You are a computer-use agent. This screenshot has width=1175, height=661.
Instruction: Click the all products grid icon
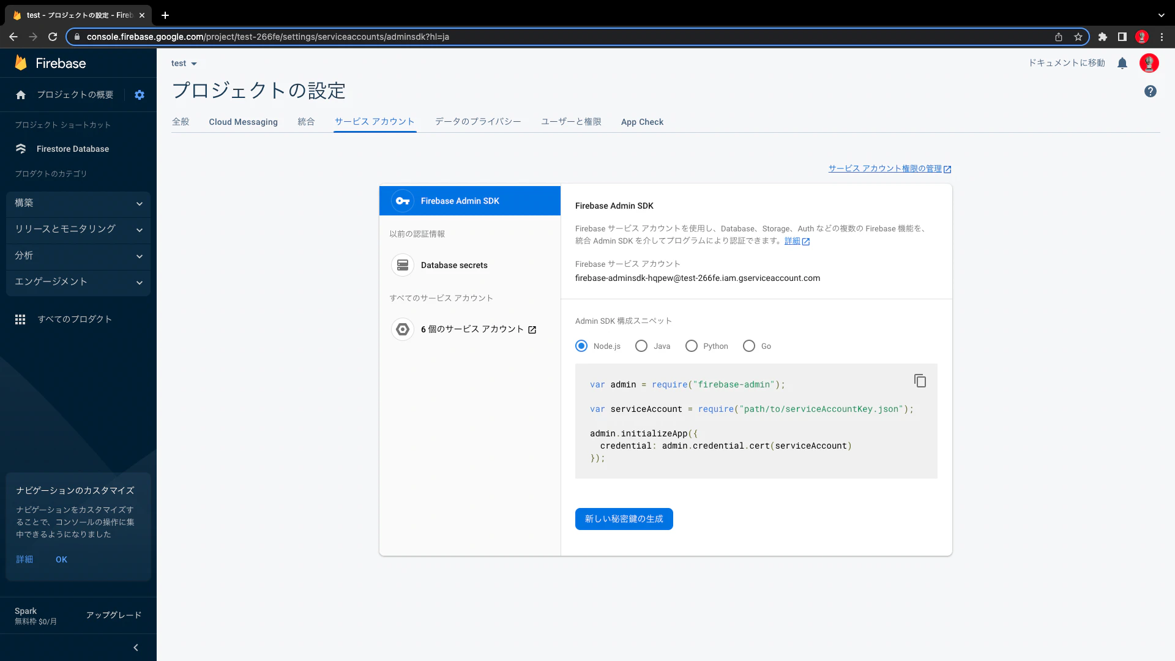coord(20,319)
